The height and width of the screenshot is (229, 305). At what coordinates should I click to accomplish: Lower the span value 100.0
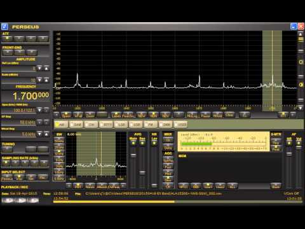[x=39, y=110]
